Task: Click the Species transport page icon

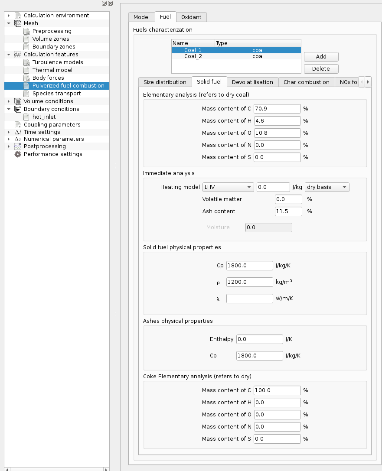Action: point(26,94)
